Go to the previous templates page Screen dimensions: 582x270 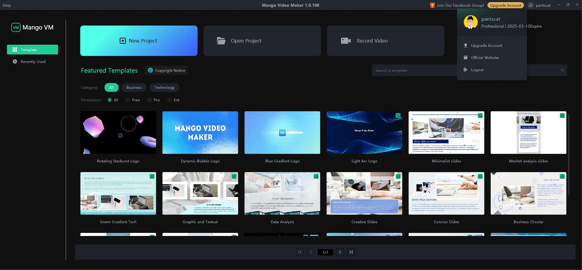(x=311, y=252)
